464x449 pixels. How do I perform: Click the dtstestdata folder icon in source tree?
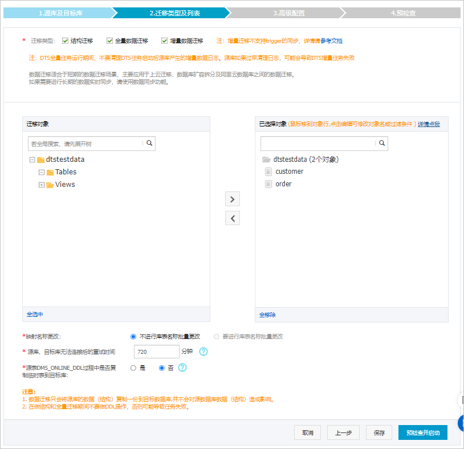click(41, 160)
